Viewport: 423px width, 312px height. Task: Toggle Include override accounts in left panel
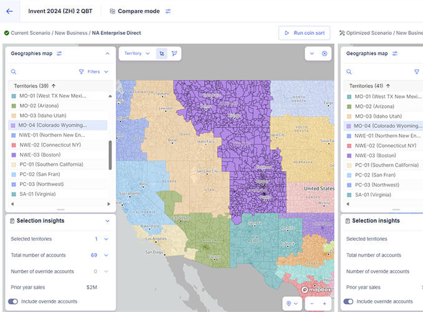click(14, 301)
